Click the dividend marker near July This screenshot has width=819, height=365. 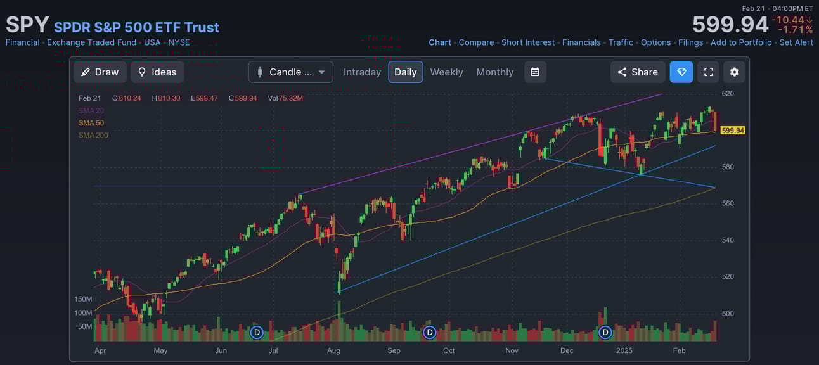(257, 332)
